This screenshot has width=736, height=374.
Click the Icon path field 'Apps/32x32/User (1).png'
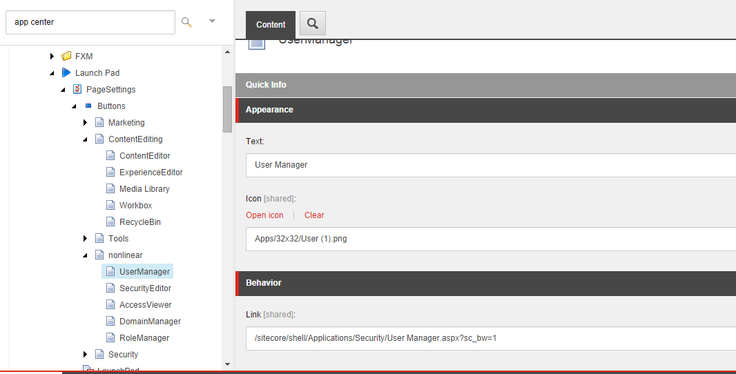tap(491, 239)
